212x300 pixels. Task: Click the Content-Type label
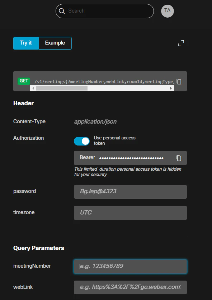(29, 121)
